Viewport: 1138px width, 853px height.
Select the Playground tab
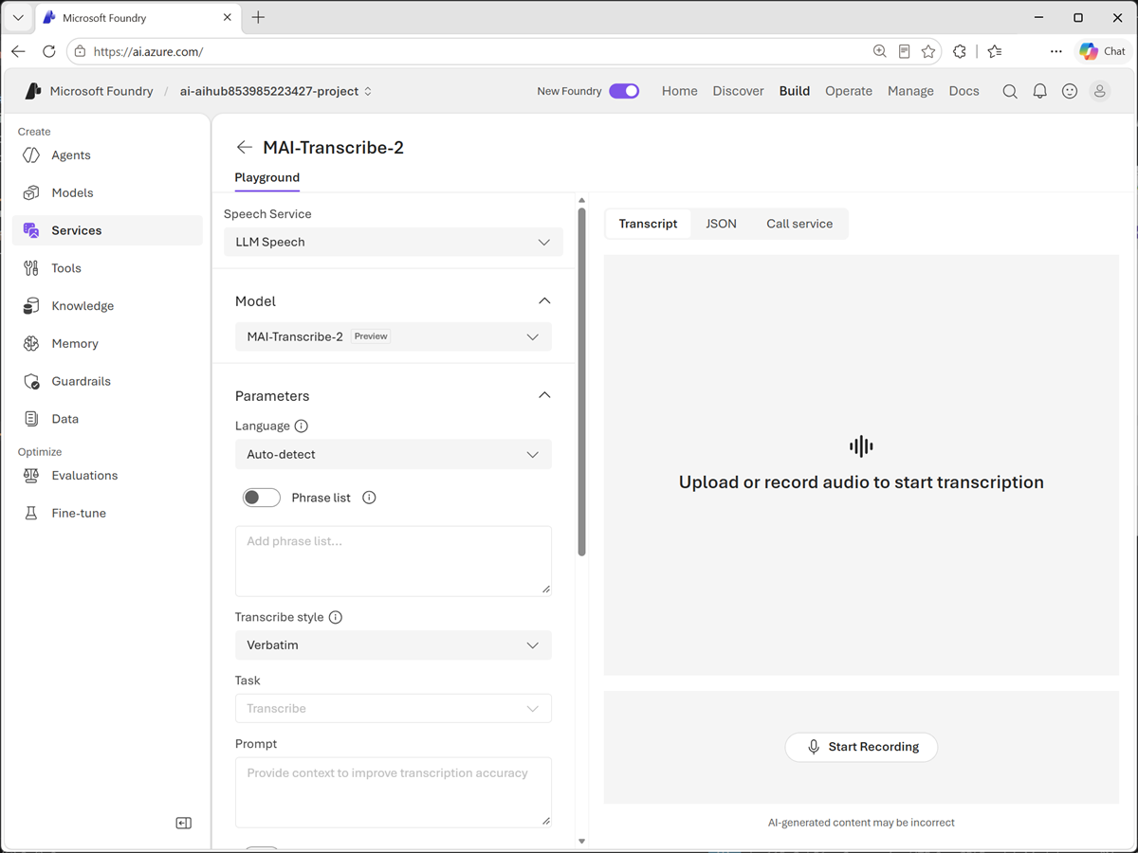(x=267, y=178)
